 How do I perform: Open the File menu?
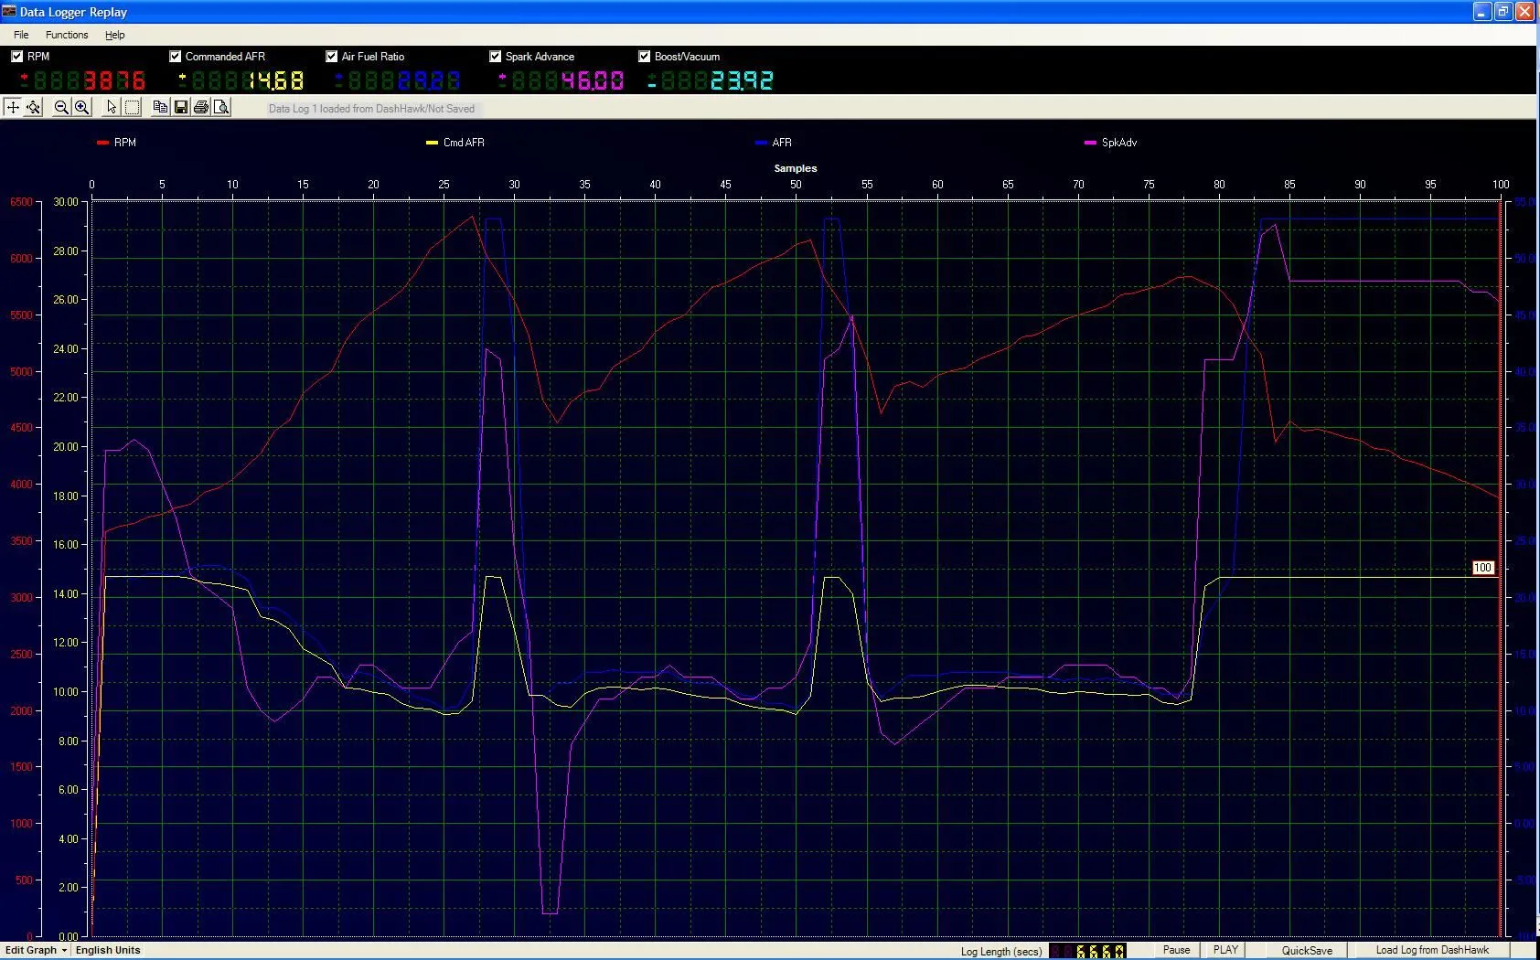pyautogui.click(x=21, y=35)
